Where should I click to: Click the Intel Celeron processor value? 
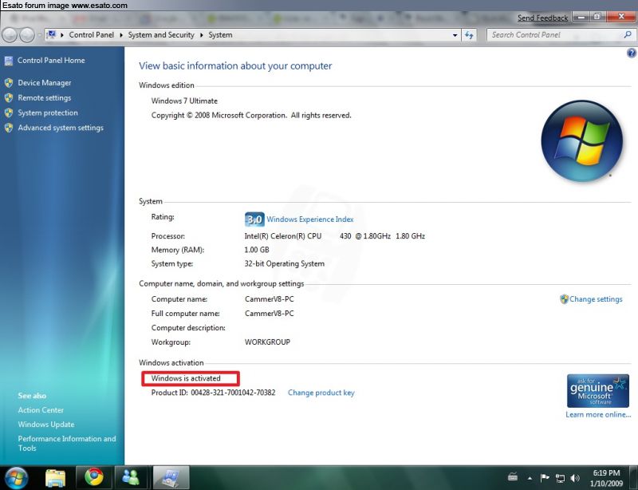click(334, 236)
